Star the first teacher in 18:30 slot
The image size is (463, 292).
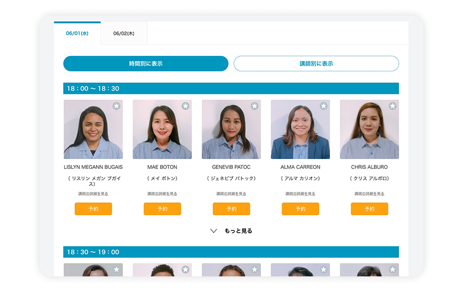(x=116, y=270)
